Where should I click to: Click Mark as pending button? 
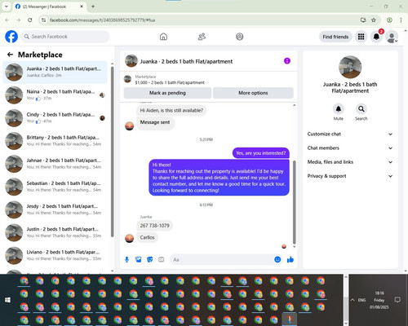click(x=167, y=93)
